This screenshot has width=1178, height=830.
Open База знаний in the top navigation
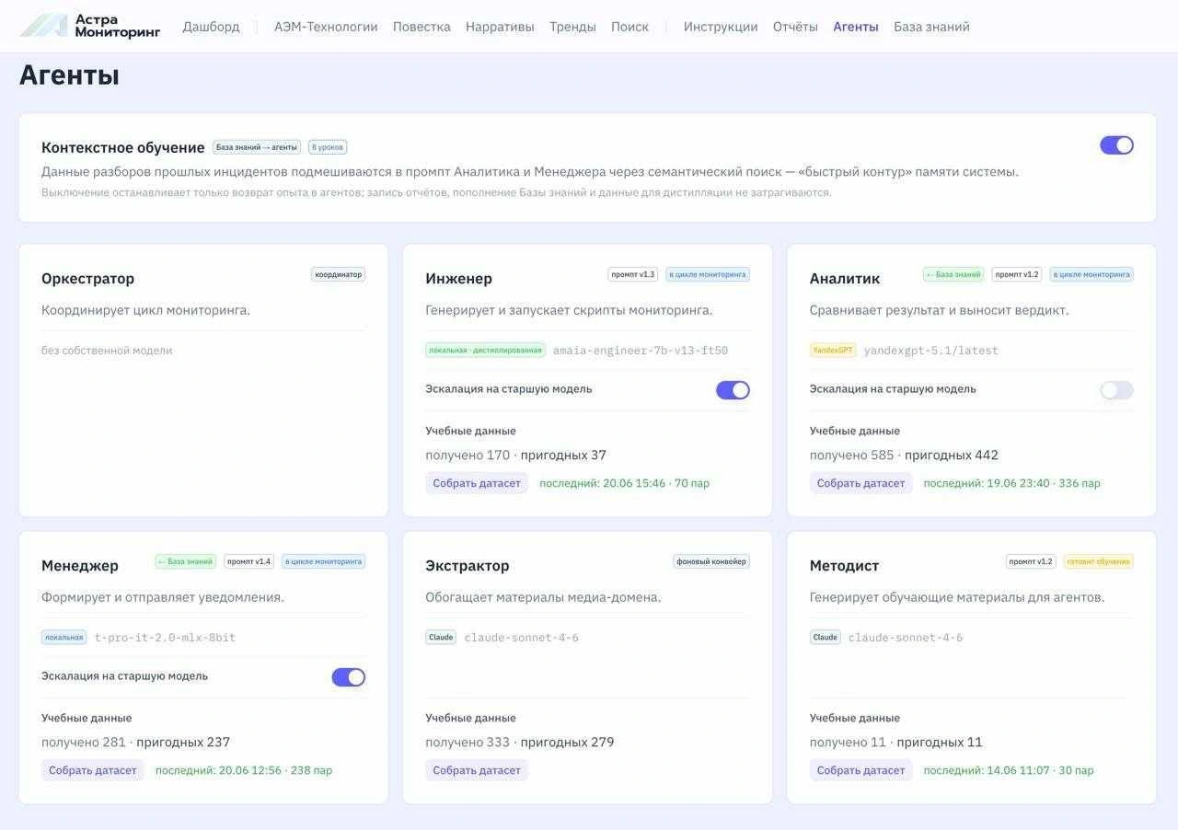(931, 27)
